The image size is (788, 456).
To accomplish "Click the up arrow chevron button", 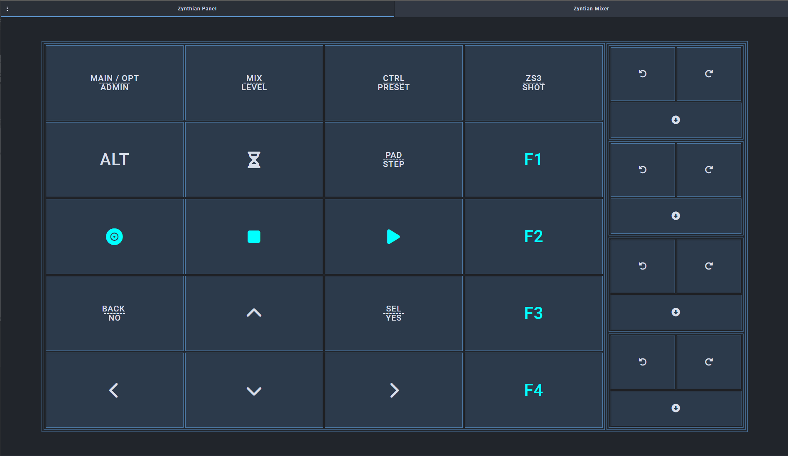I will point(254,313).
